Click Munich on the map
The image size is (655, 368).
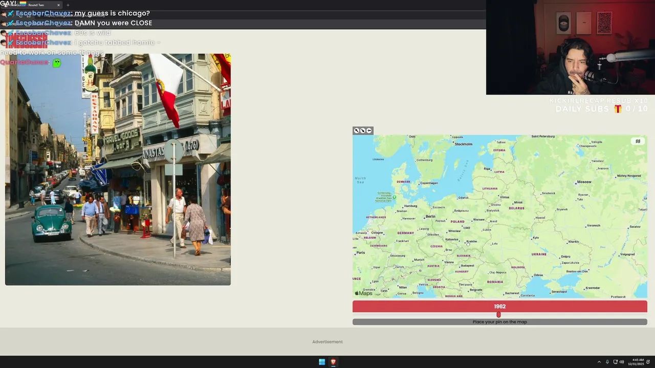[419, 260]
